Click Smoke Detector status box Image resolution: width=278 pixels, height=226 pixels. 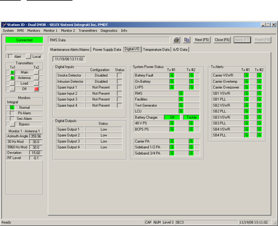[x=120, y=75]
